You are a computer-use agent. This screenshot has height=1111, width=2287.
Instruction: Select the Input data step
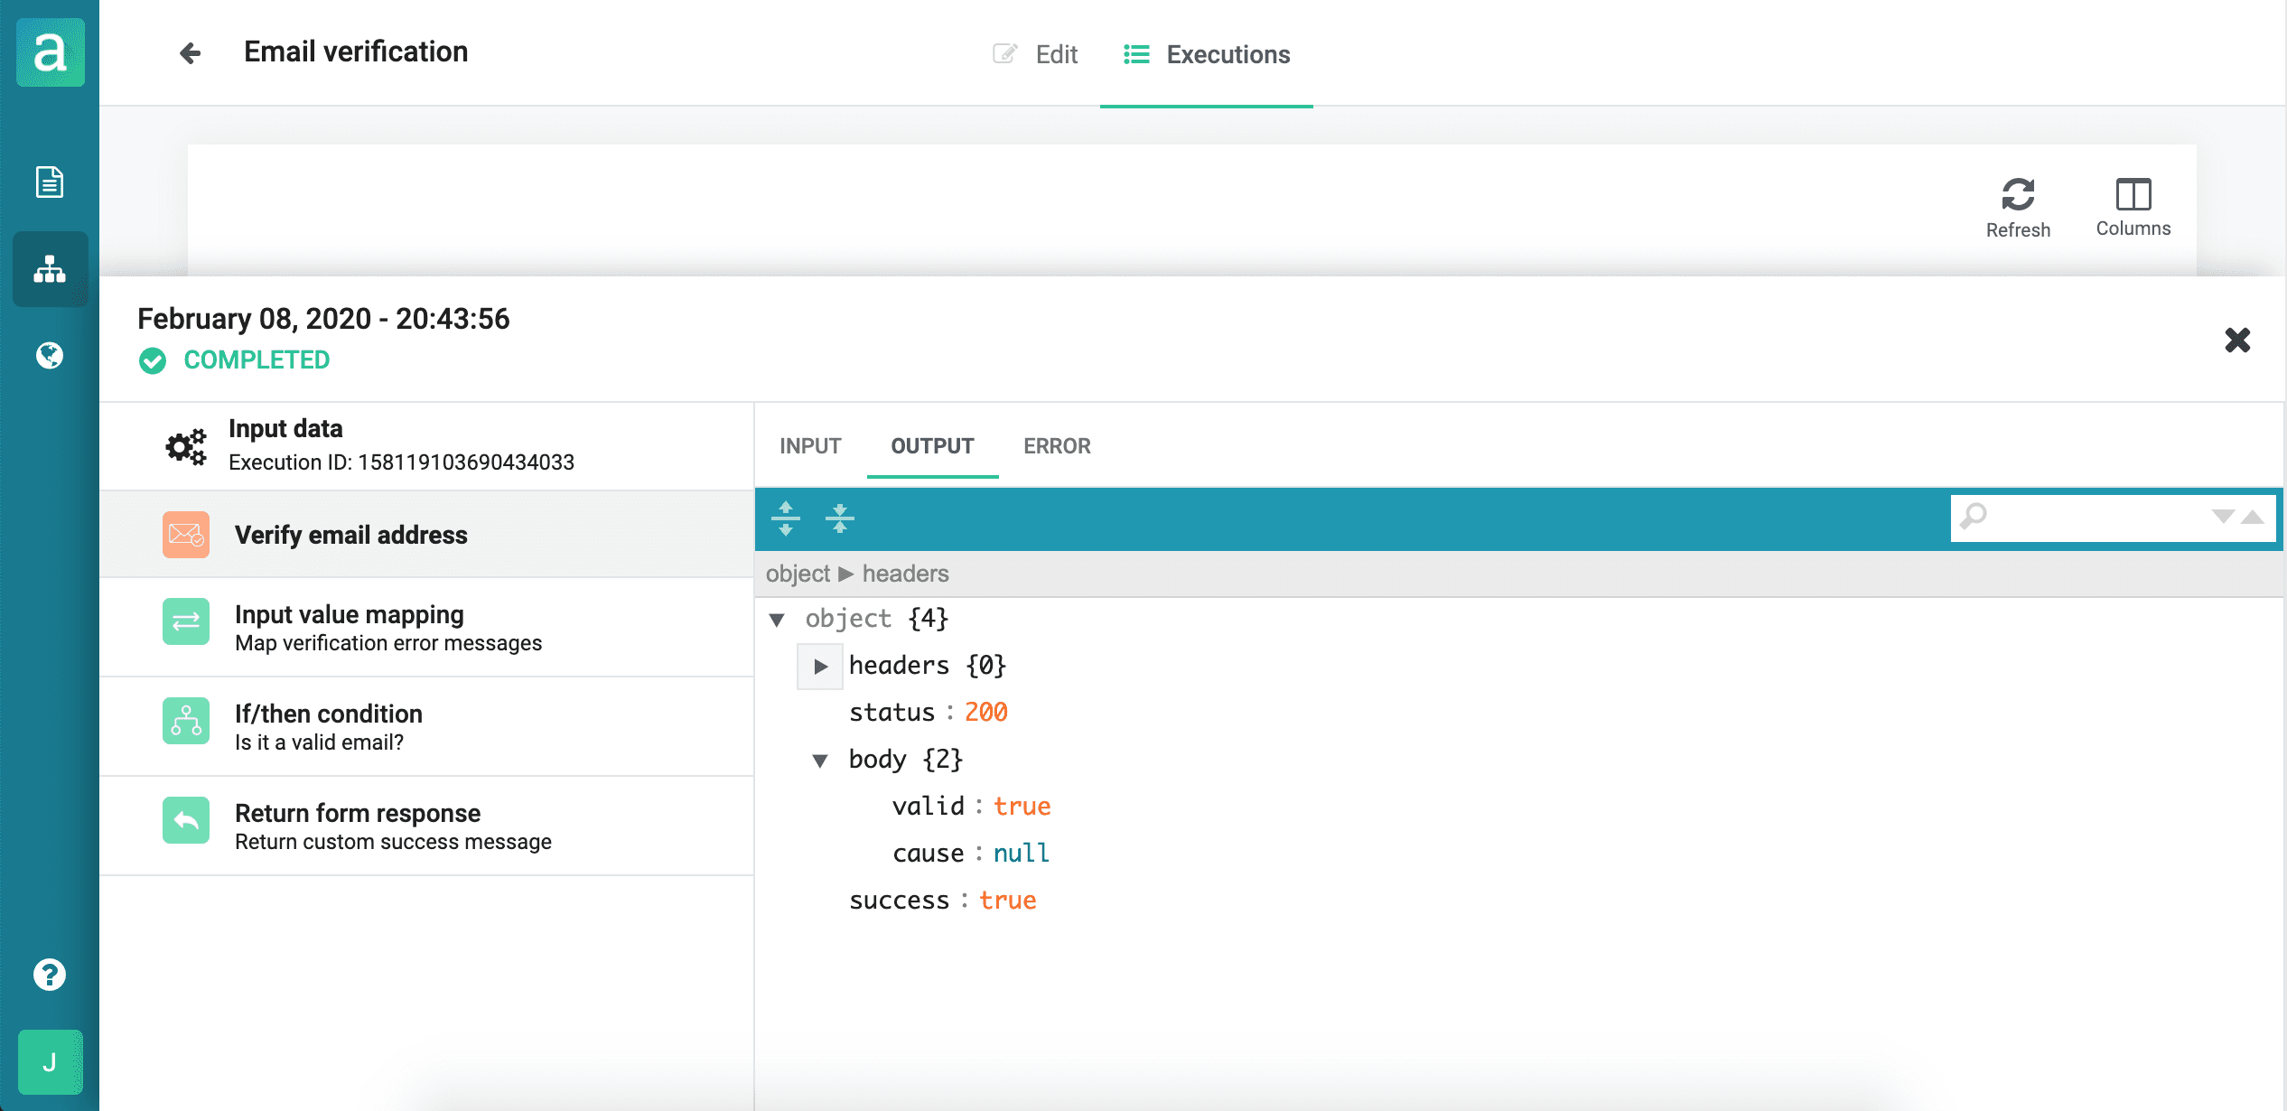pyautogui.click(x=426, y=446)
